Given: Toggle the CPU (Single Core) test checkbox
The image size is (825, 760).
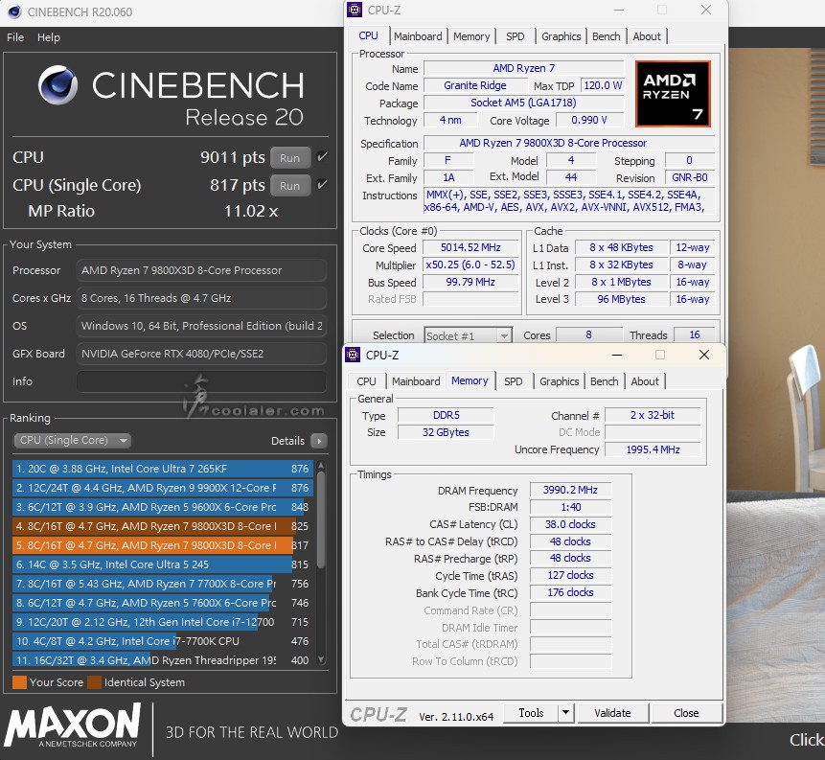Looking at the screenshot, I should (322, 185).
